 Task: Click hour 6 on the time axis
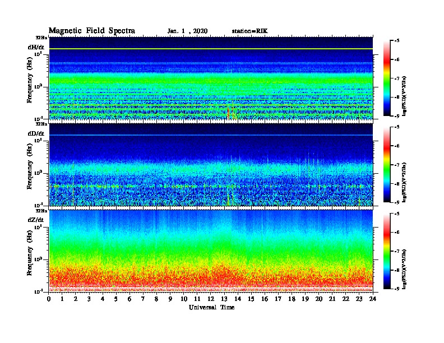129,299
